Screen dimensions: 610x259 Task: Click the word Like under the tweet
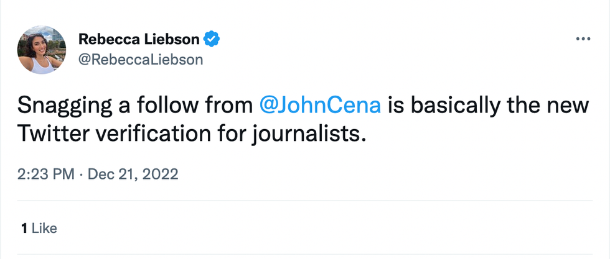pyautogui.click(x=44, y=228)
